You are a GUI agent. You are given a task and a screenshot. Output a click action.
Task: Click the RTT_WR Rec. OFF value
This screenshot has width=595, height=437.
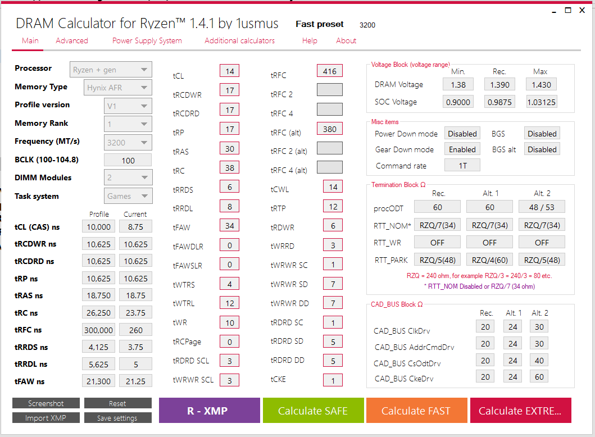(437, 243)
